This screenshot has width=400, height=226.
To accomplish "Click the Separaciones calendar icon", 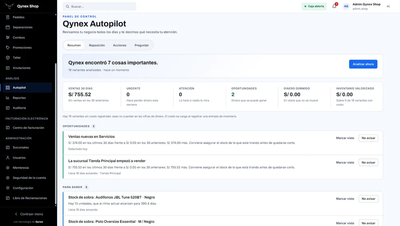I will tap(8, 27).
